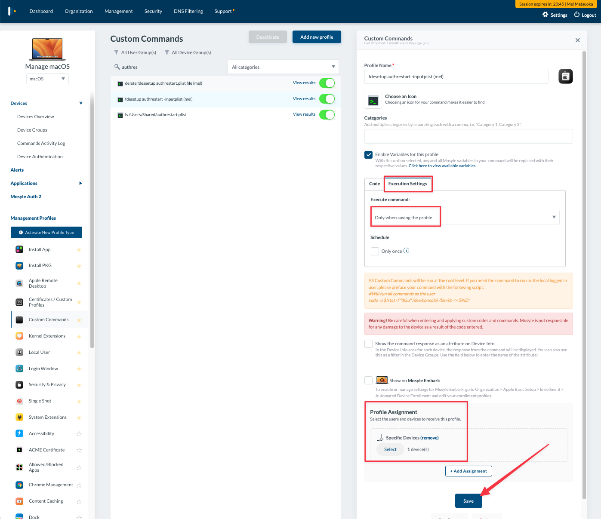Click the right panel vertical scrollbar

(x=584, y=275)
